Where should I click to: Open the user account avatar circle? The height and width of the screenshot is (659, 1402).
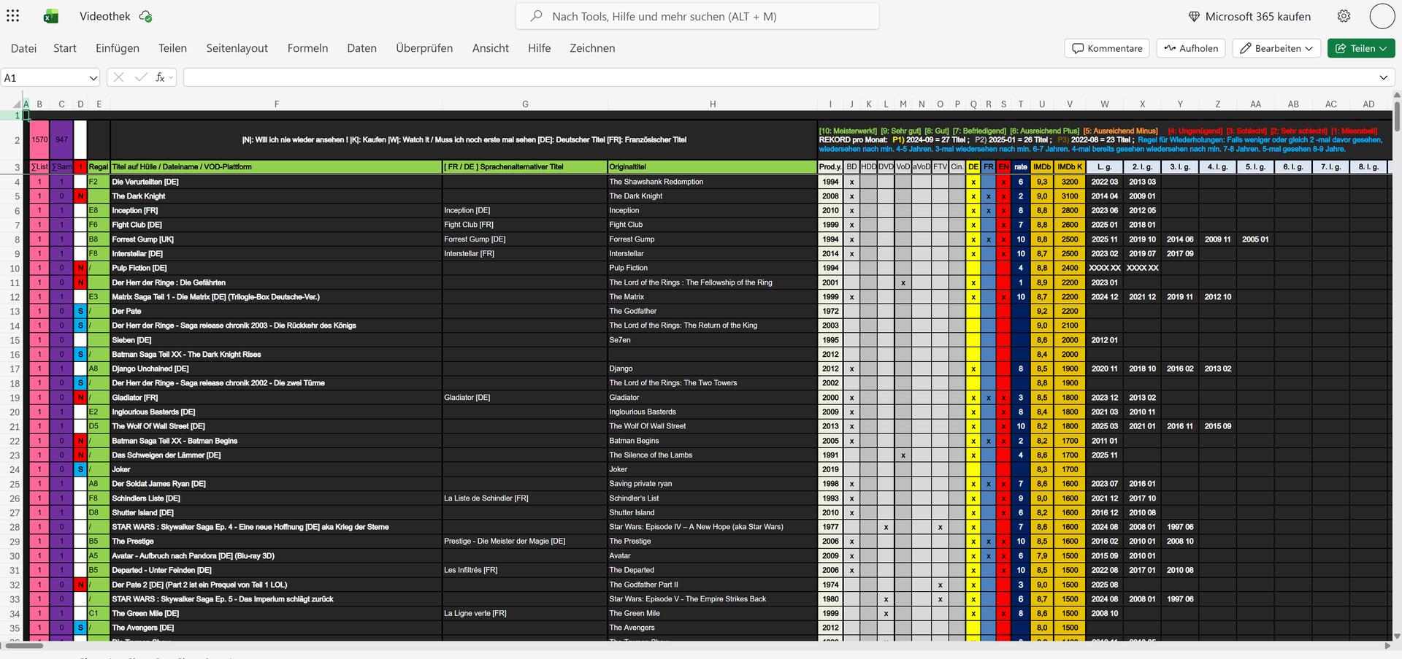1382,16
